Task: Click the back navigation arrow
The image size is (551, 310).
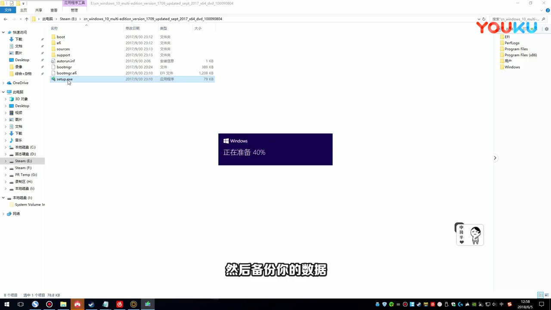Action: (5, 19)
